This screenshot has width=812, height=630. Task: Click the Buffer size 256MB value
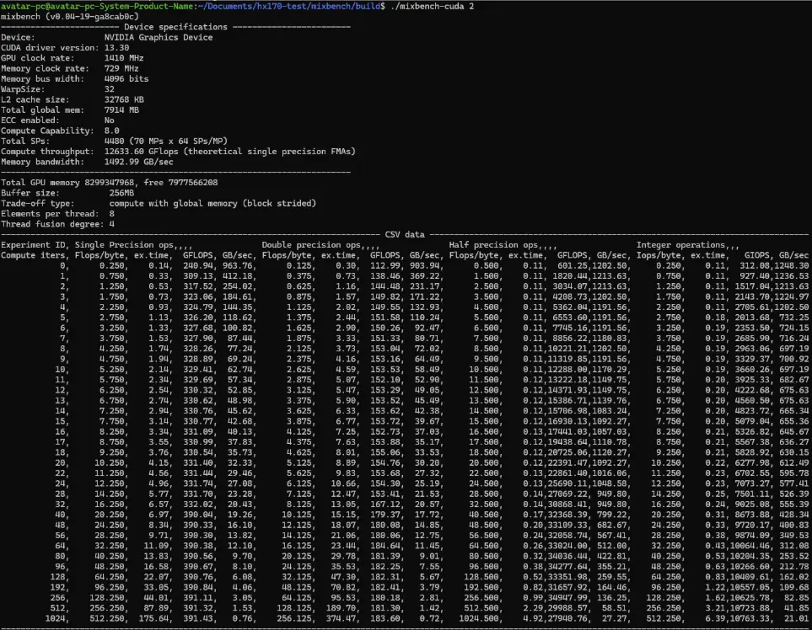pos(121,192)
